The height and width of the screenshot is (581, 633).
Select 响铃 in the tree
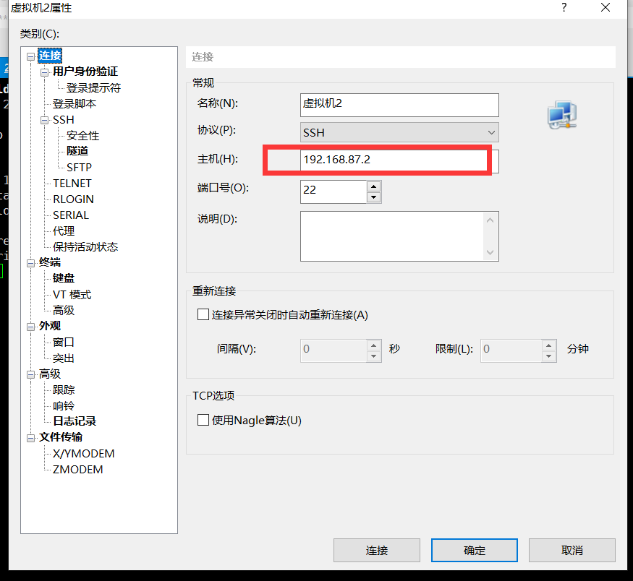[x=64, y=405]
